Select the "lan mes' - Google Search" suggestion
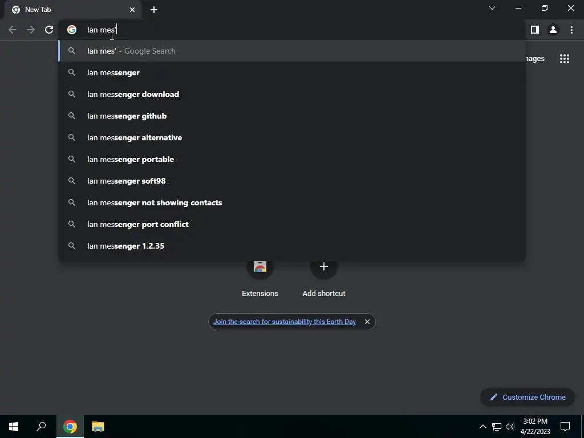 (292, 51)
